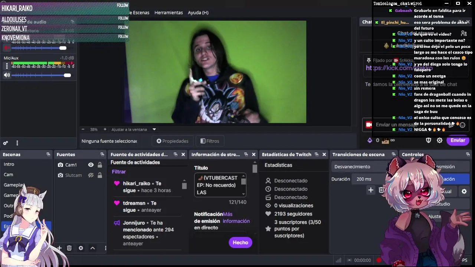Open Herramientas menu
Image resolution: width=475 pixels, height=267 pixels.
168,13
